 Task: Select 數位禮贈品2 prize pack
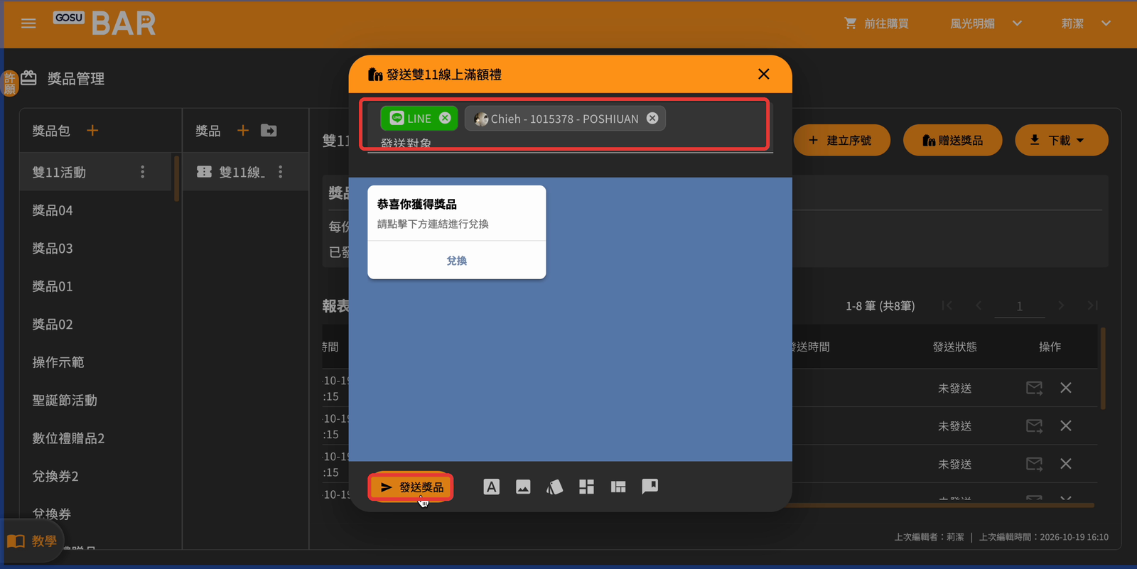[x=96, y=438]
